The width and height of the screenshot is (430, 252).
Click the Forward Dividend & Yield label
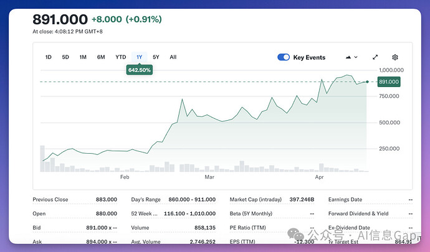(358, 213)
